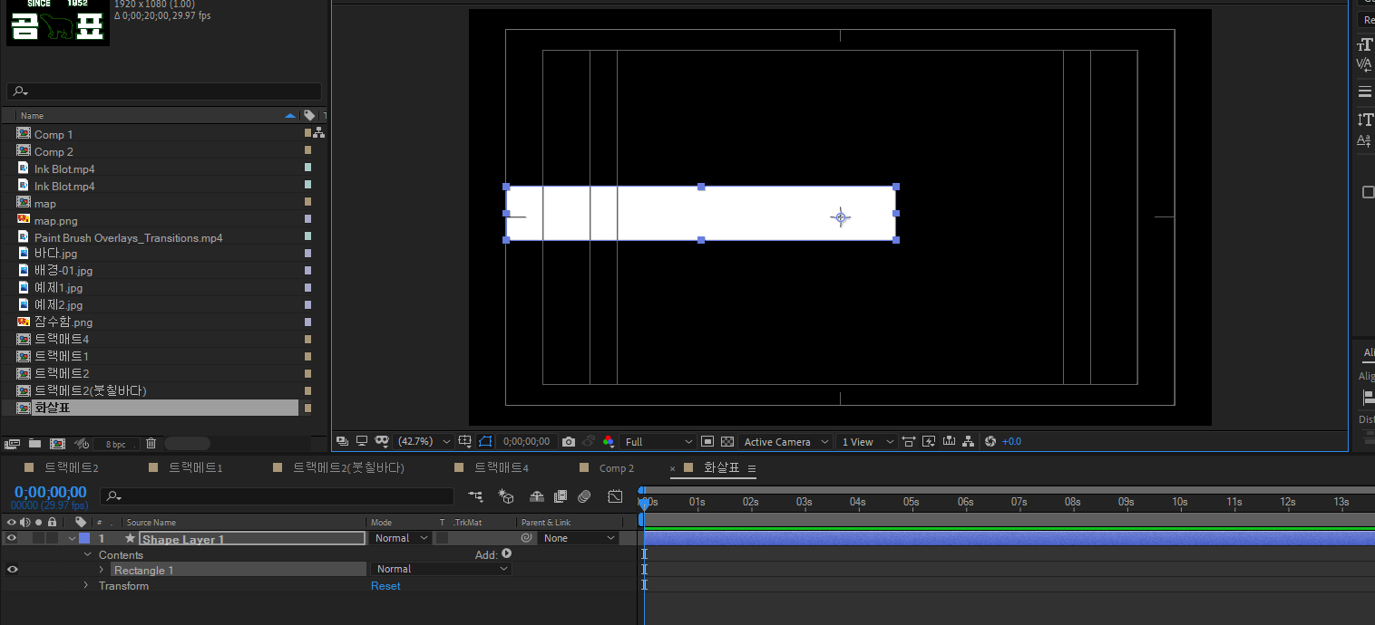Open 화살표 timeline panel menu
The image size is (1375, 625).
752,468
